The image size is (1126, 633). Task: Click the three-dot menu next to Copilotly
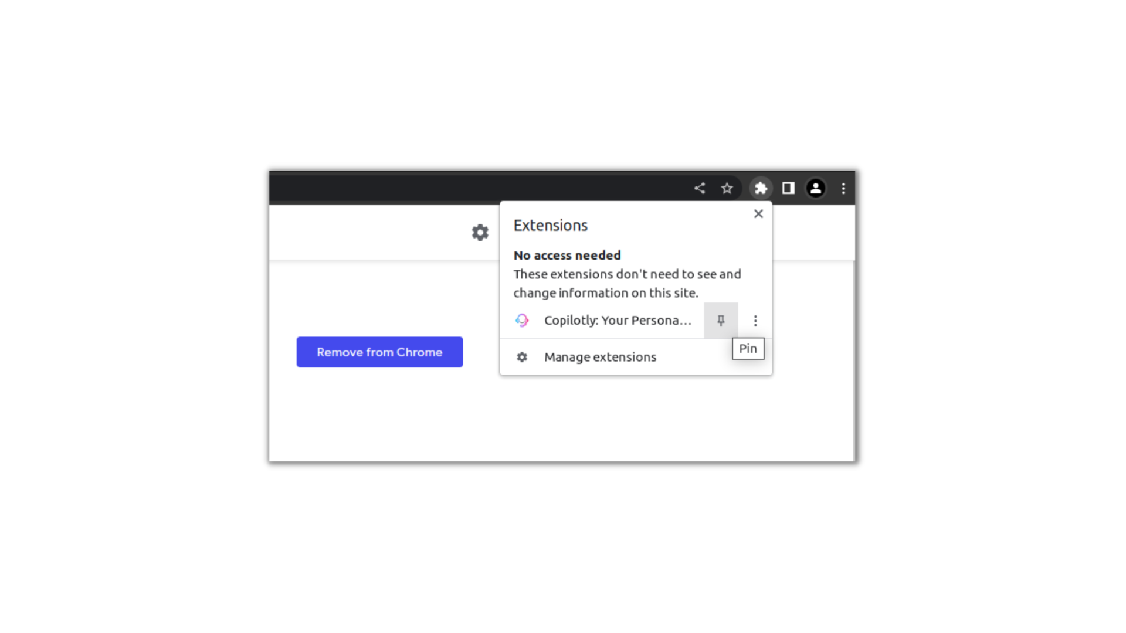[x=755, y=320]
